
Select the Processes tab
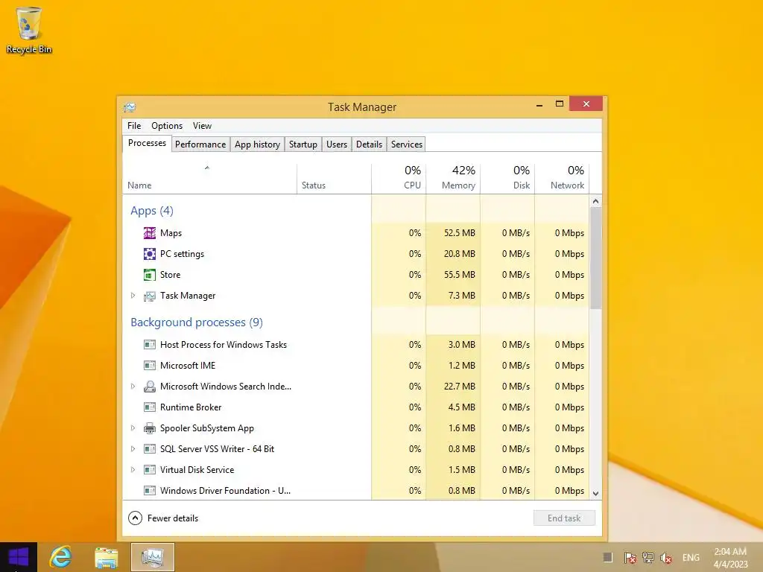pyautogui.click(x=147, y=143)
